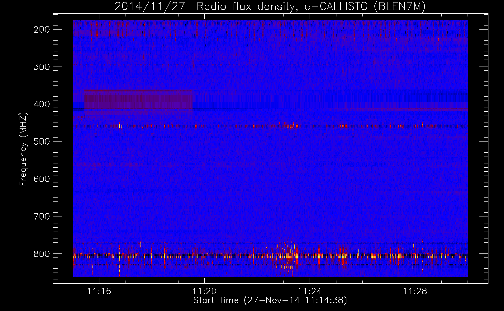Click the '200' frequency tick label
The image size is (504, 311).
point(41,30)
